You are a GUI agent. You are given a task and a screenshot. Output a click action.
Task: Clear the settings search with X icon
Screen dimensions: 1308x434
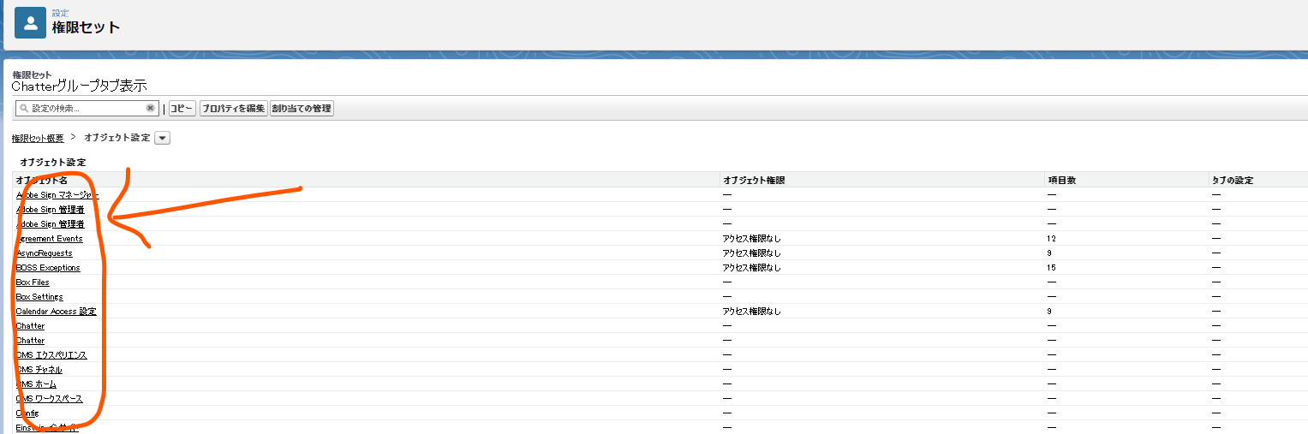[x=151, y=109]
